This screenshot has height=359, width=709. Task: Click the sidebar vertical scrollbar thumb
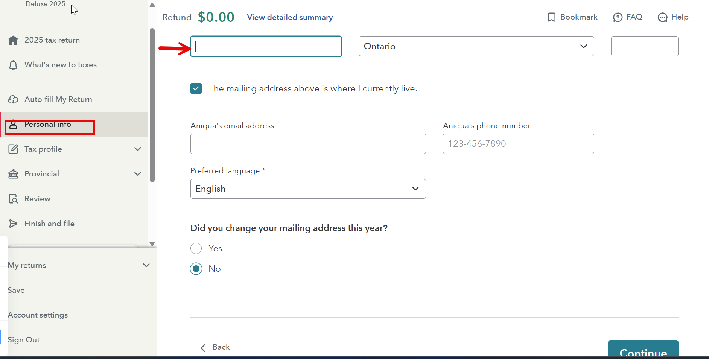point(152,105)
